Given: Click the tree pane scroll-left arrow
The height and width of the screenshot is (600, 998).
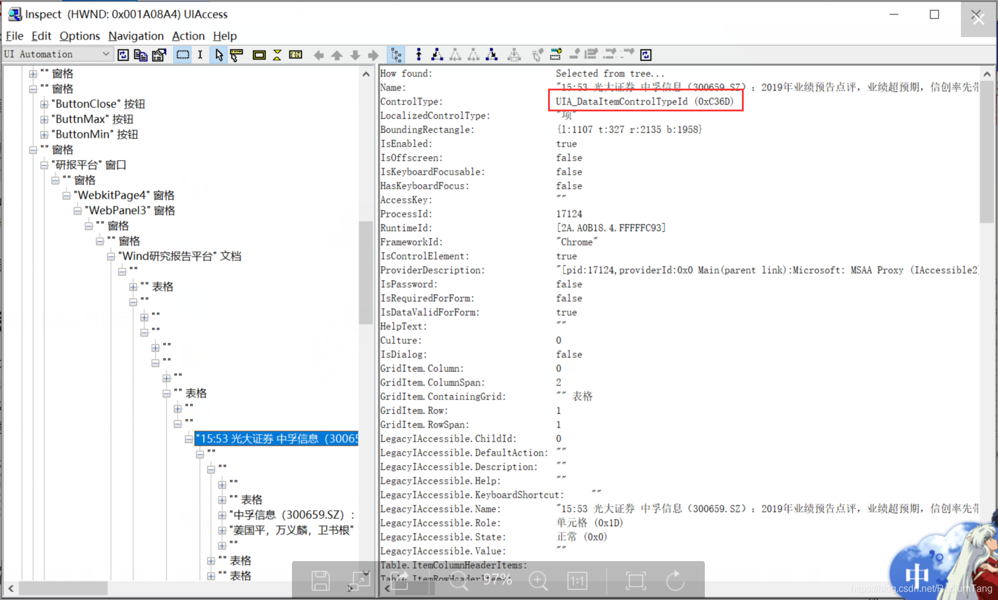Looking at the screenshot, I should pos(11,589).
